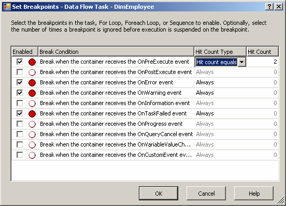This screenshot has width=286, height=206.
Task: Click Hit Count Type 'Always' for OnQueryCancel
Action: (205, 135)
